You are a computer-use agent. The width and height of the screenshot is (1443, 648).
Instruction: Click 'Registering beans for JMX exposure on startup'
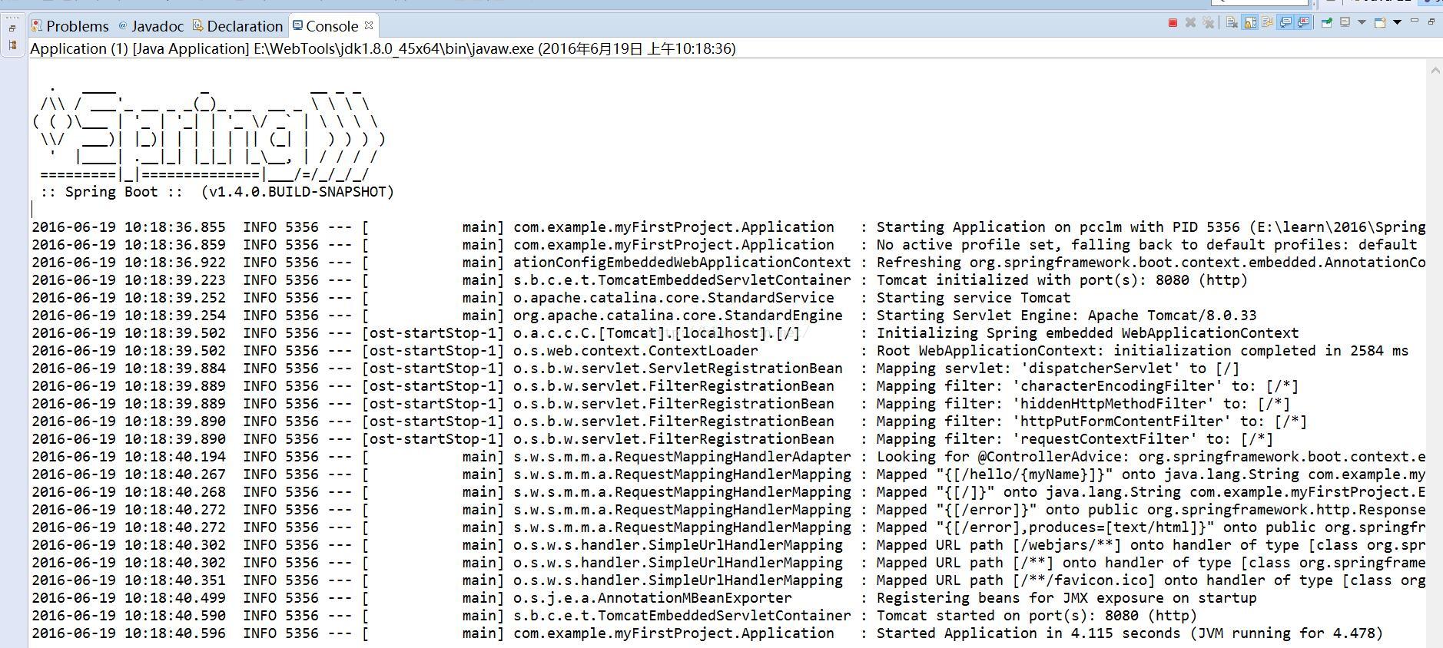coord(1066,598)
